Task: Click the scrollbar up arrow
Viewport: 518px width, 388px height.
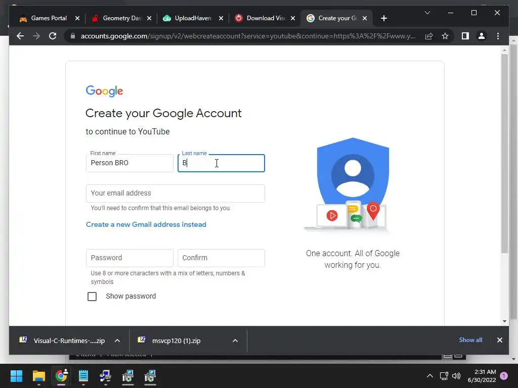Action: [x=504, y=50]
